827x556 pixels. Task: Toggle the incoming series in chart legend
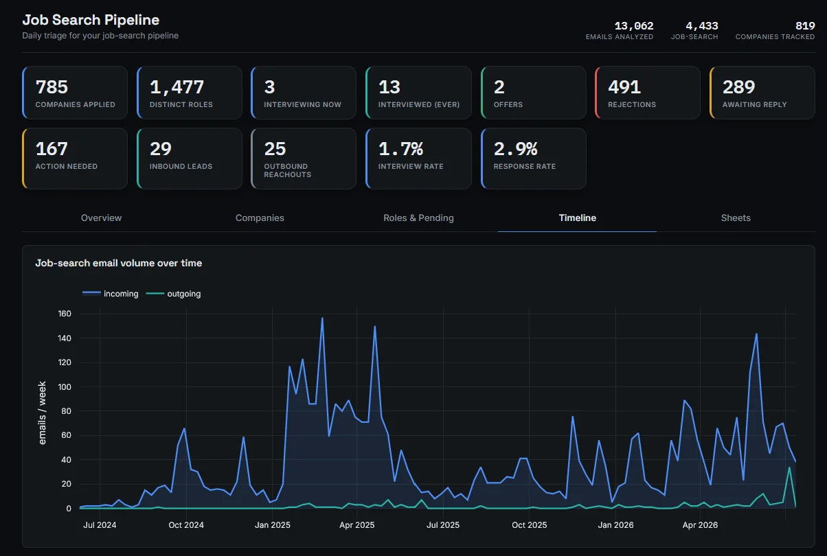tap(111, 294)
